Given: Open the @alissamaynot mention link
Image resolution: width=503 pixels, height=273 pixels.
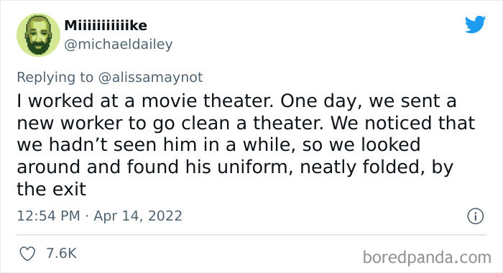Looking at the screenshot, I should 150,78.
